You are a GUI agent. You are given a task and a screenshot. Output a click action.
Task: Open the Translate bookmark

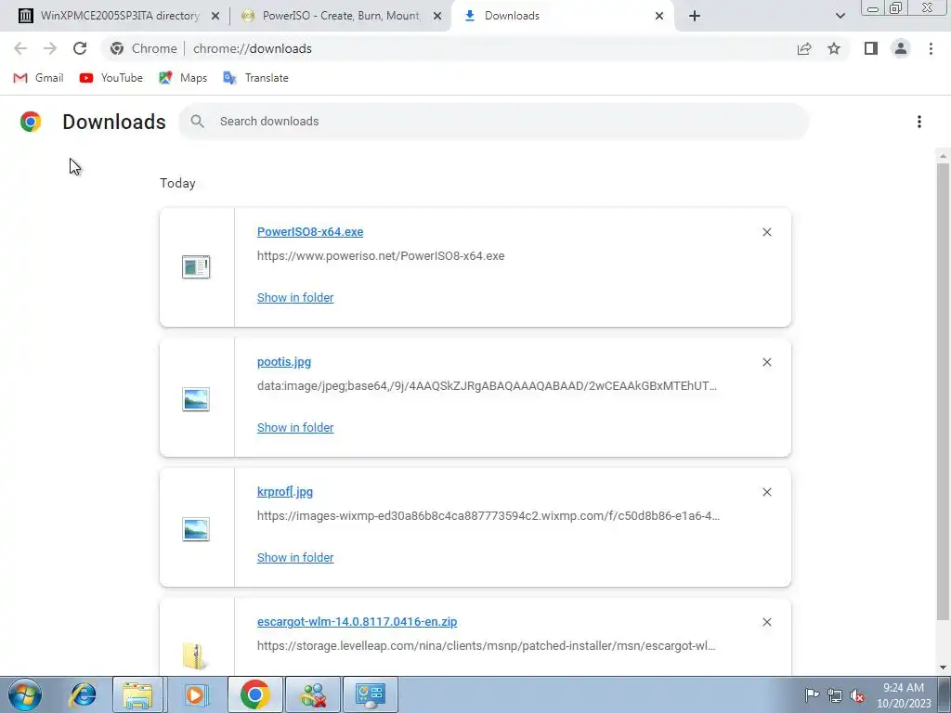255,78
